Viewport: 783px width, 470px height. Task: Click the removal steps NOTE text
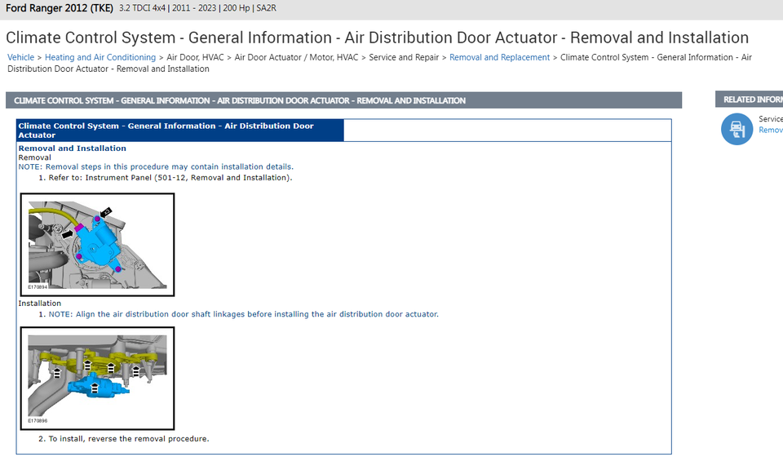(156, 166)
